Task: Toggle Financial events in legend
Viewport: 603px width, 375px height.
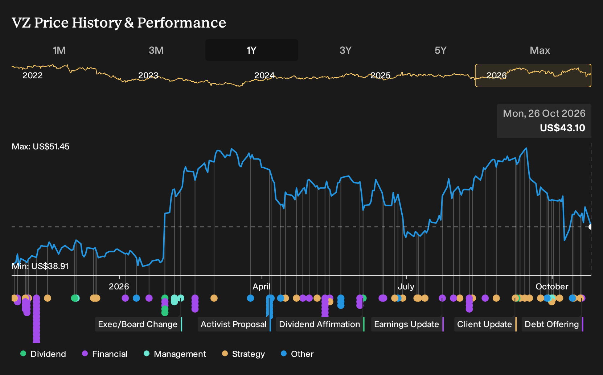Action: (105, 354)
